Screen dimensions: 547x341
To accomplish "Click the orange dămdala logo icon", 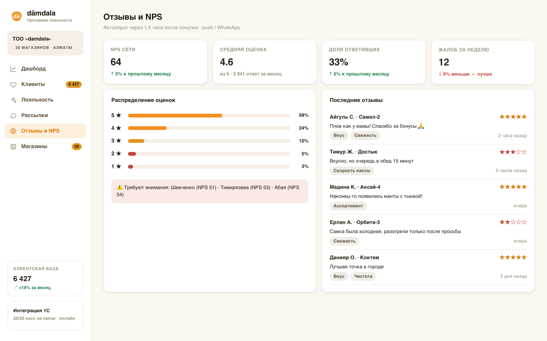I will [16, 16].
